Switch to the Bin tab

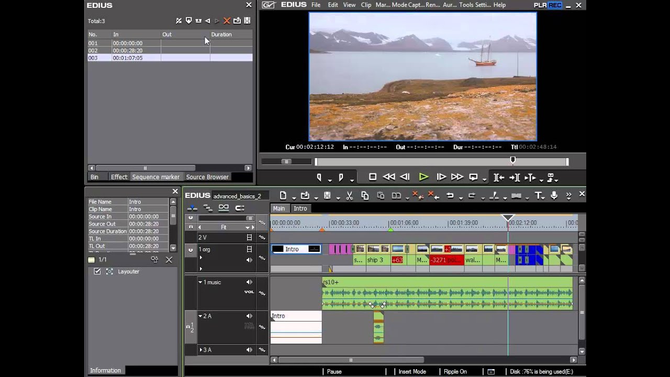click(94, 177)
